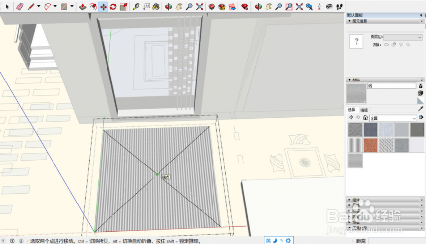Select the orange rusted metal swatch
426x244 pixels.
371,145
